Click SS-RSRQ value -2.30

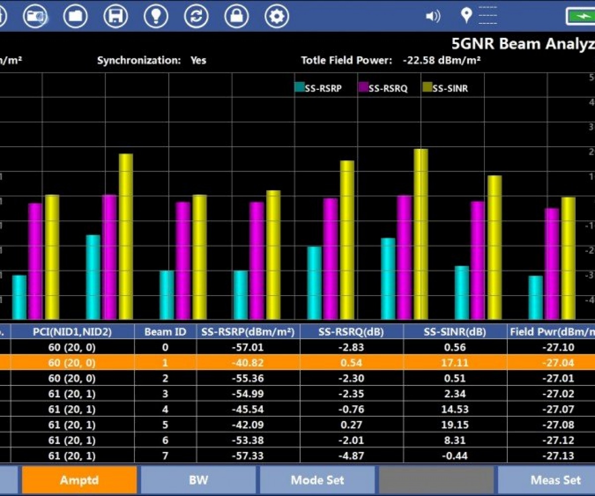pyautogui.click(x=352, y=378)
